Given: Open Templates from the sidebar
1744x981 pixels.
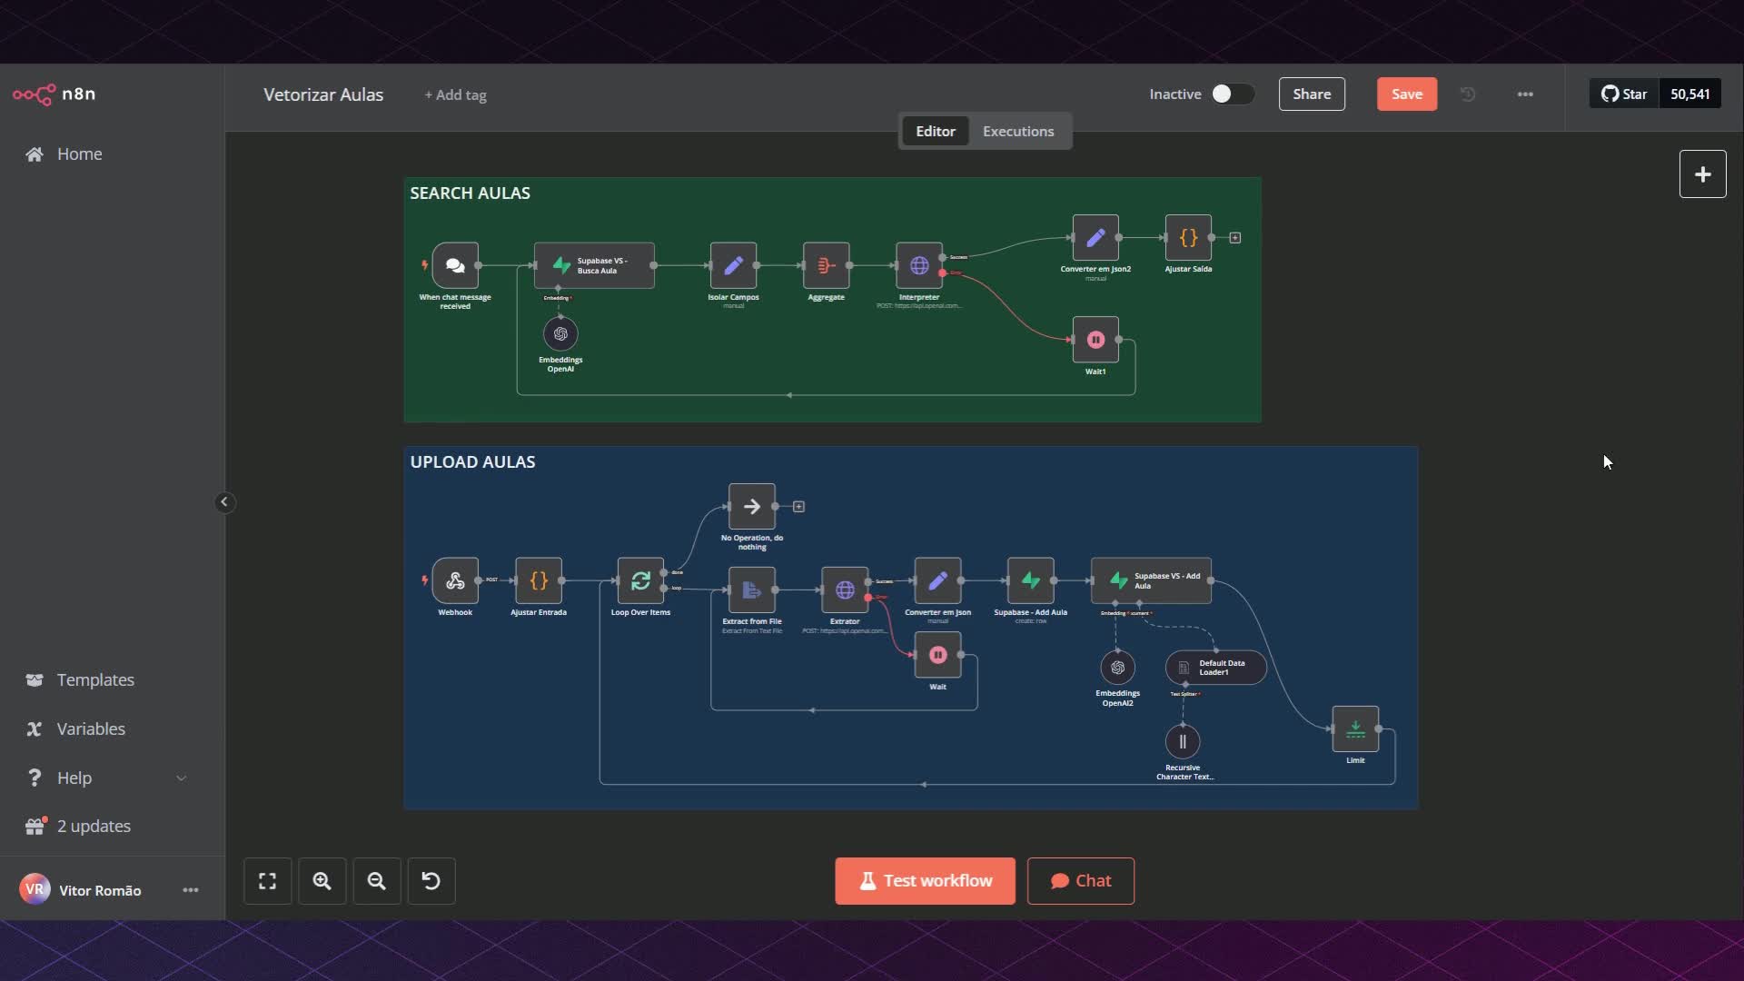Looking at the screenshot, I should pyautogui.click(x=95, y=680).
